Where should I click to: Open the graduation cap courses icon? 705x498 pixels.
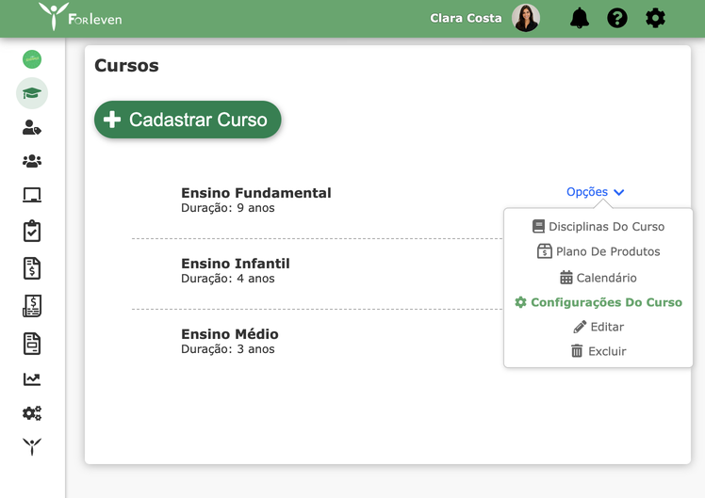32,93
